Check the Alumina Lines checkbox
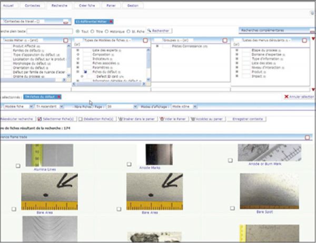The width and height of the screenshot is (316, 243). click(18, 166)
